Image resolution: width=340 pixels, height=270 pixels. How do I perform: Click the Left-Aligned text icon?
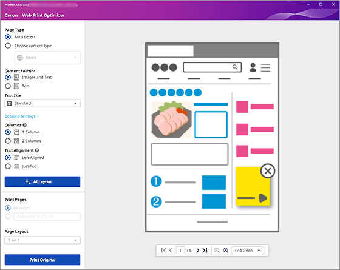[17, 158]
